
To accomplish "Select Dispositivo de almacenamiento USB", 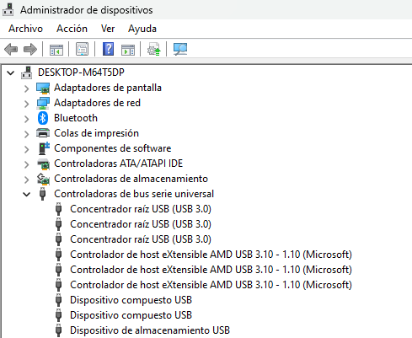I will pyautogui.click(x=150, y=330).
